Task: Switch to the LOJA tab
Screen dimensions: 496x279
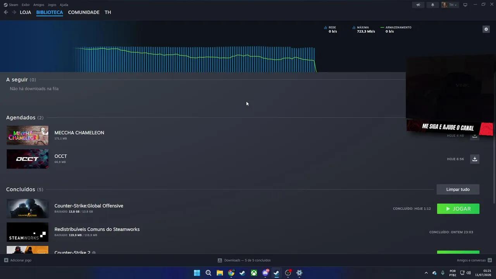Action: coord(26,12)
